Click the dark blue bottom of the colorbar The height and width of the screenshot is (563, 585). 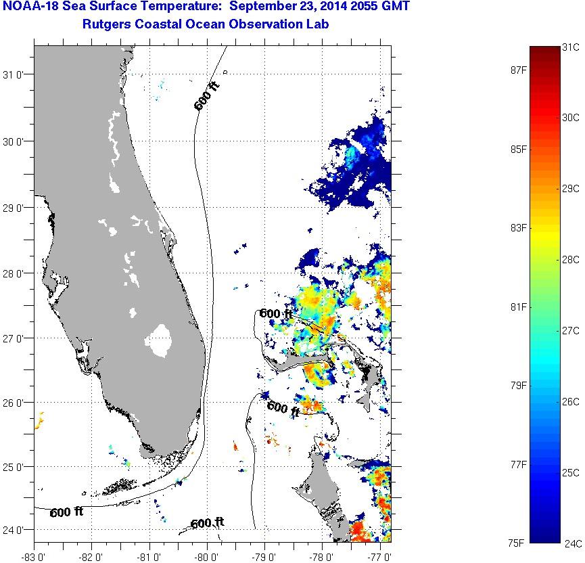click(x=544, y=538)
